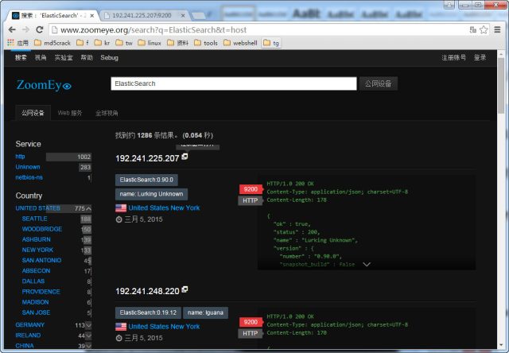Viewport: 509px width, 353px height.
Task: Click the name: Iguana tag
Action: click(x=205, y=312)
